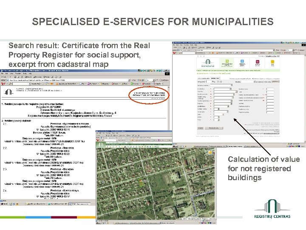The image size is (306, 230).
Task: Click the last input box in form's right column
Action: tap(270, 112)
